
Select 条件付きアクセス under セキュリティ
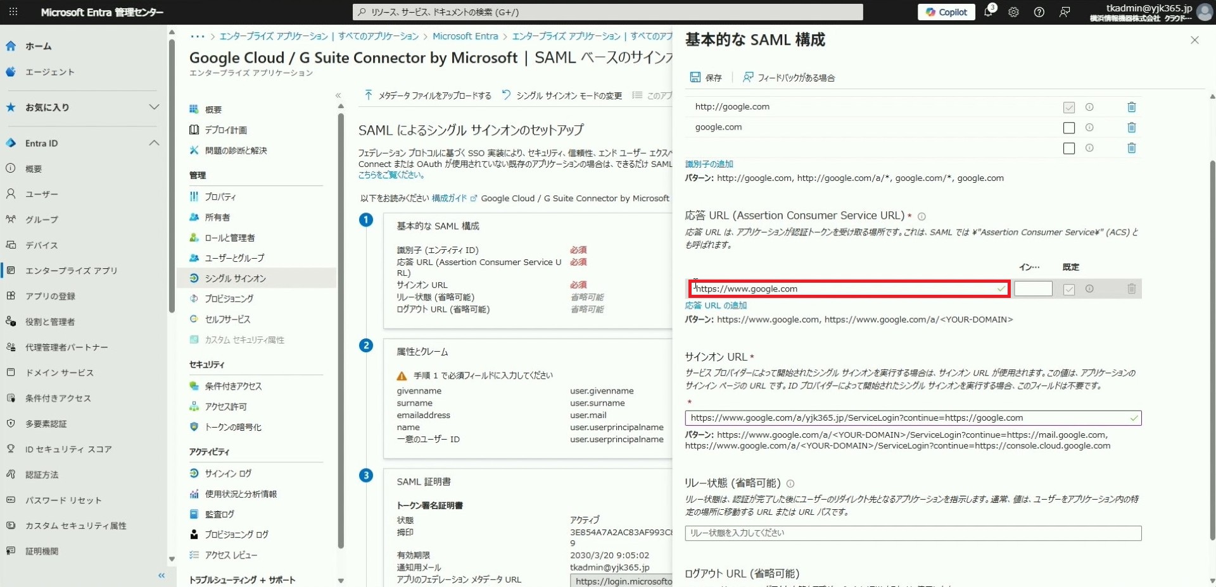[x=232, y=386]
